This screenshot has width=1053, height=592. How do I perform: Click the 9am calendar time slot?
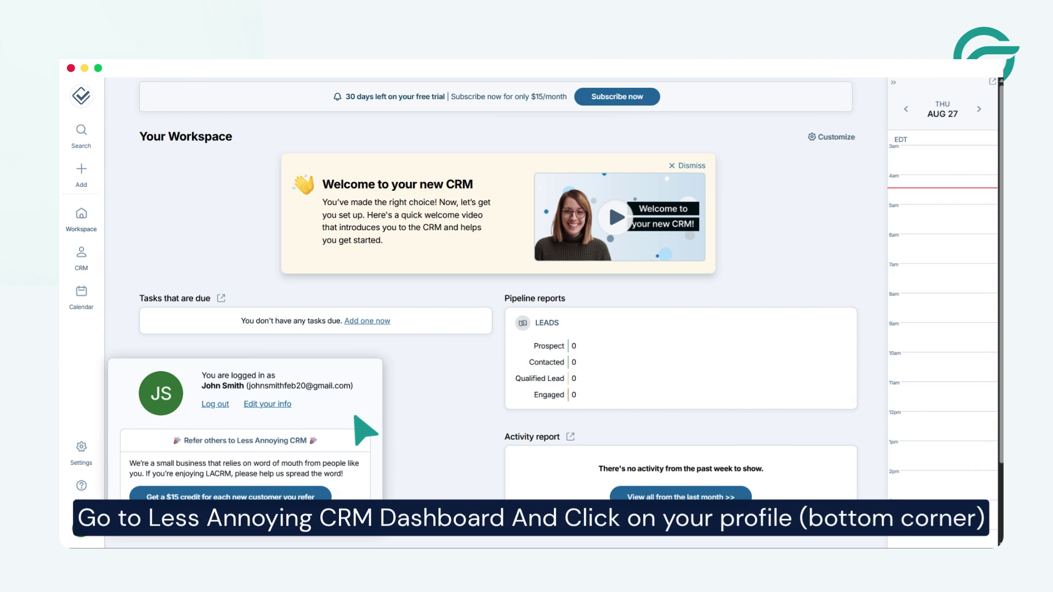[x=942, y=337]
